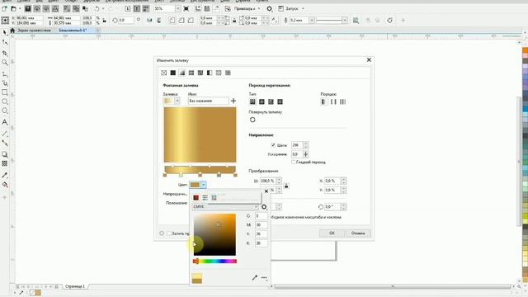Choose Texture fill type in the dialog
The width and height of the screenshot is (528, 297).
tap(219, 73)
